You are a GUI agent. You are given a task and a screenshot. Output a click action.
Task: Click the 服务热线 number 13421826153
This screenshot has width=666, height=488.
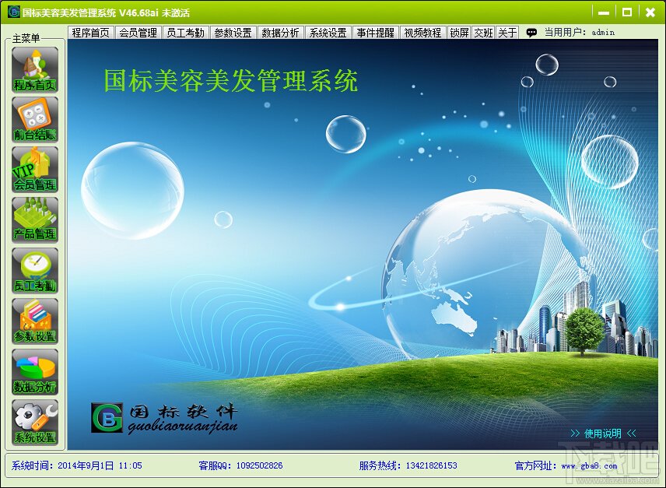point(431,465)
